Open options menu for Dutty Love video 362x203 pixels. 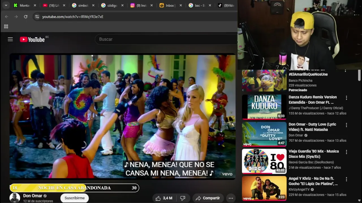coord(346,125)
